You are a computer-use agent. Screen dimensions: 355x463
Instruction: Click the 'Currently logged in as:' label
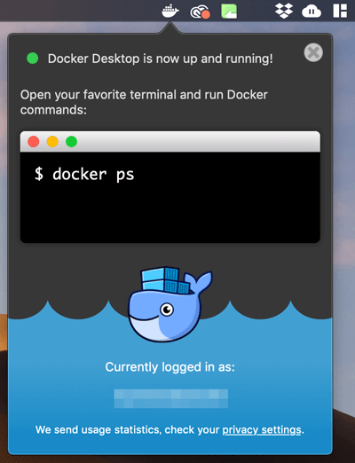170,367
